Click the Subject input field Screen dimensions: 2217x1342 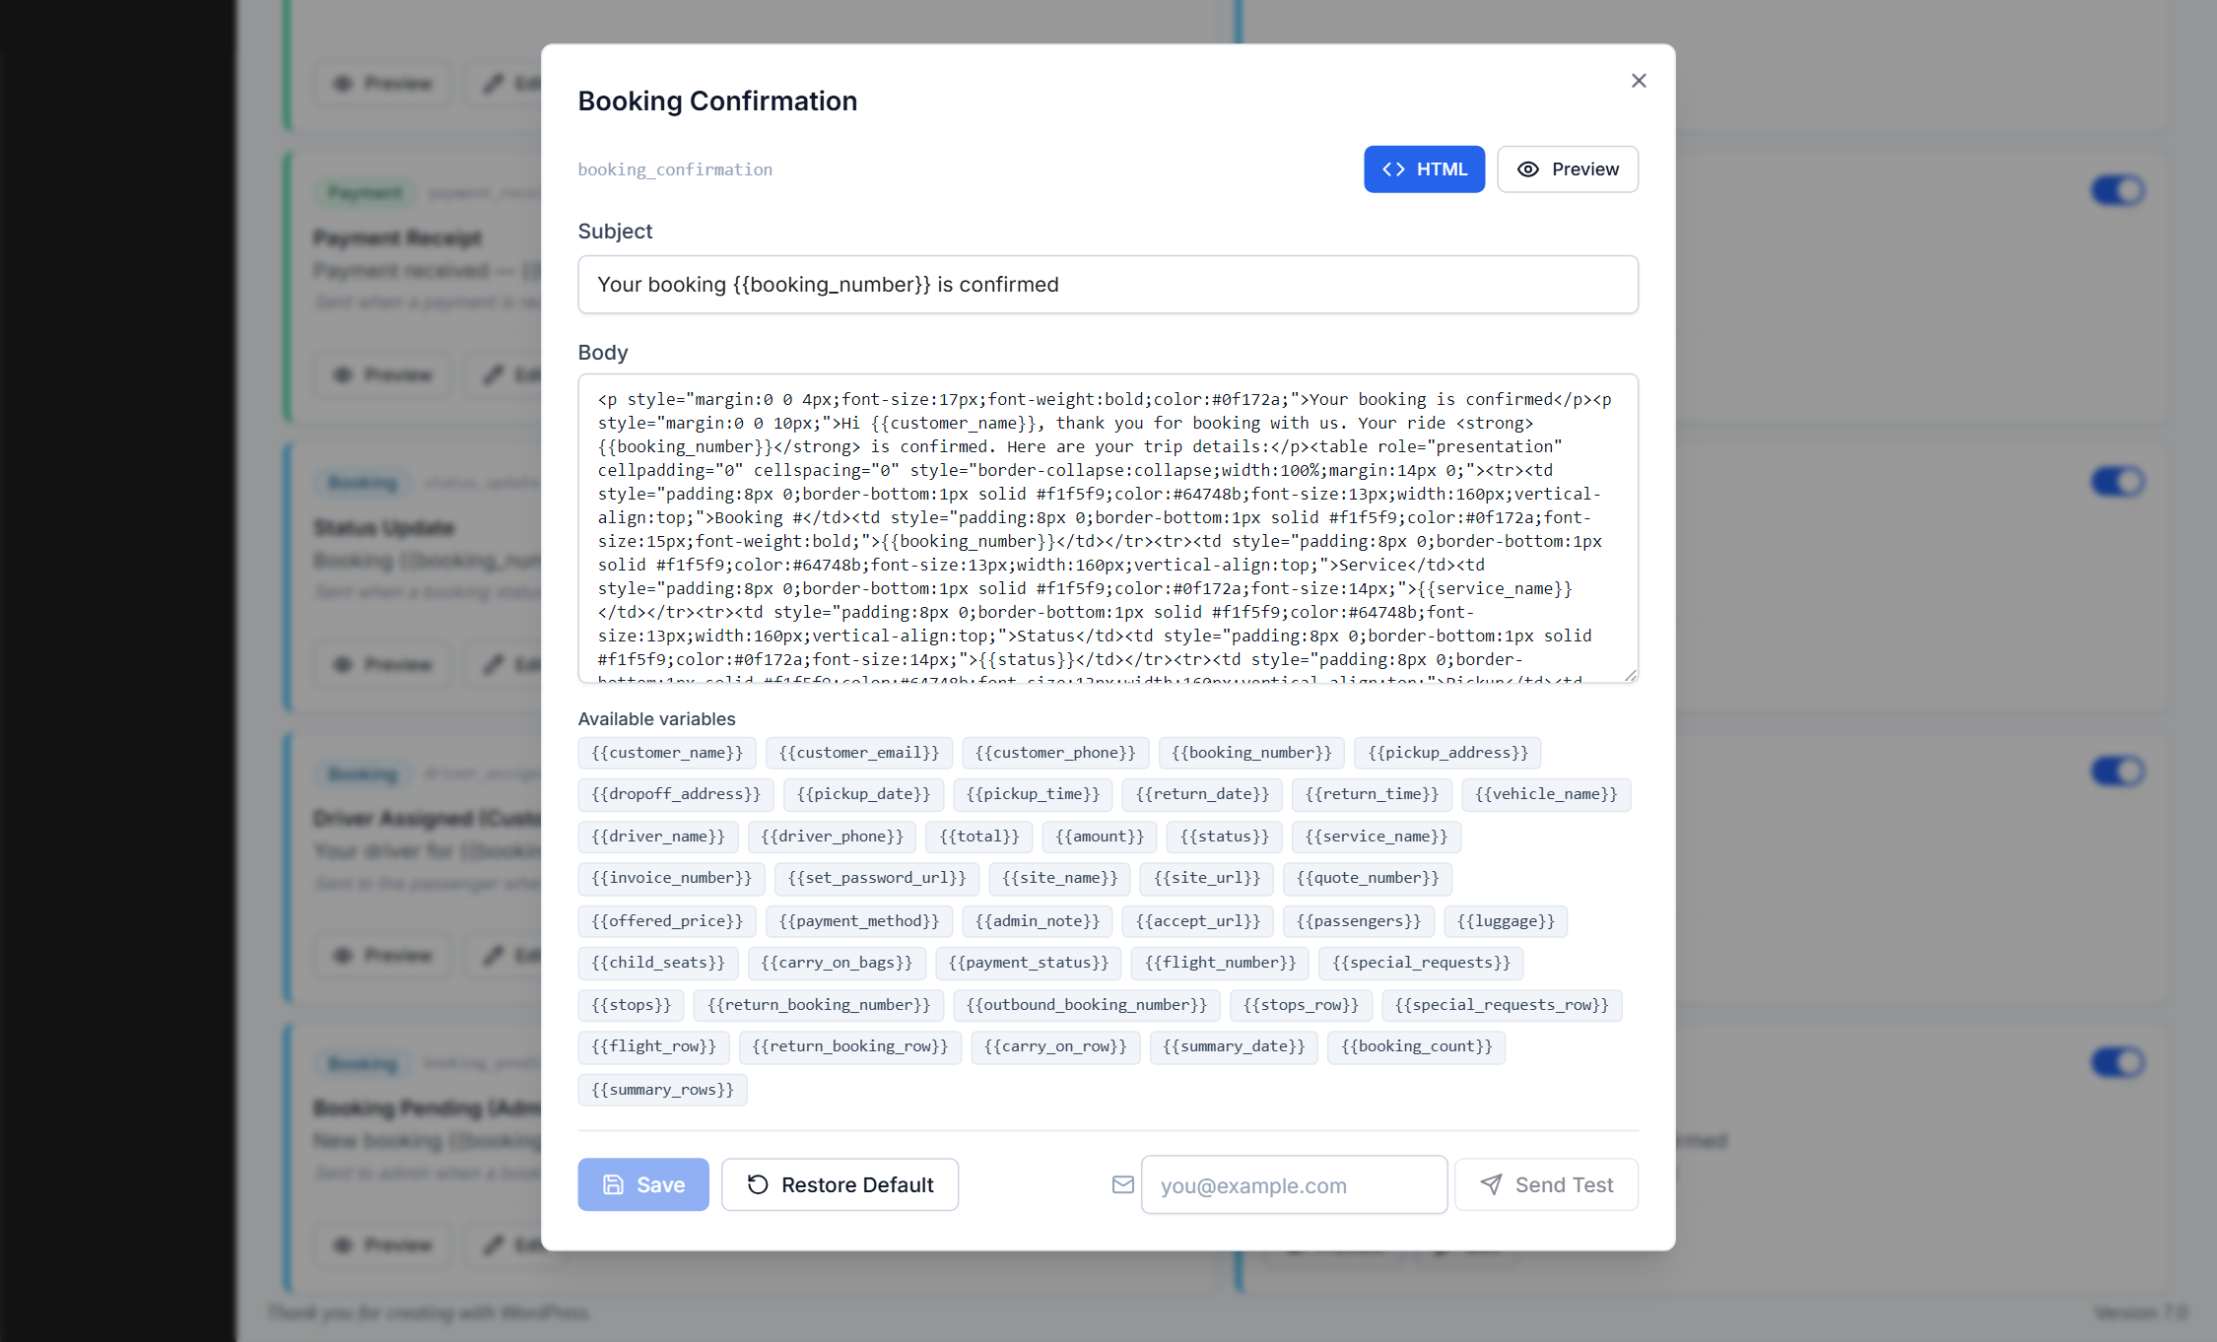point(1108,285)
